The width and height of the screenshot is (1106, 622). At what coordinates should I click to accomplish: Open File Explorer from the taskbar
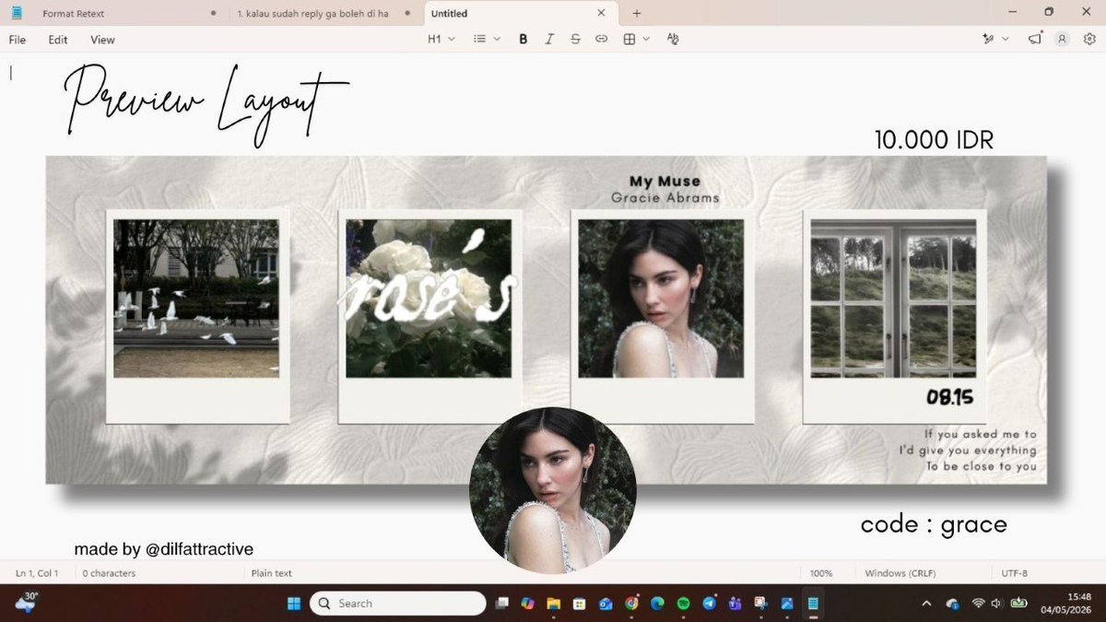pyautogui.click(x=553, y=604)
